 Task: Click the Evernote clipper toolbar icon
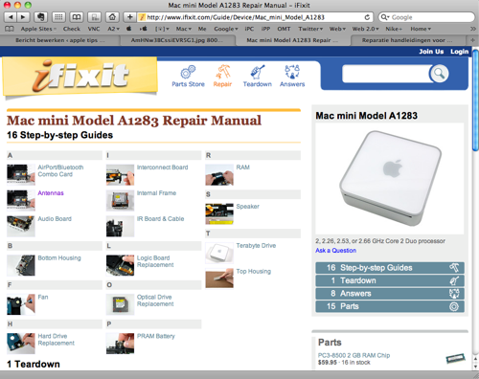[x=40, y=17]
